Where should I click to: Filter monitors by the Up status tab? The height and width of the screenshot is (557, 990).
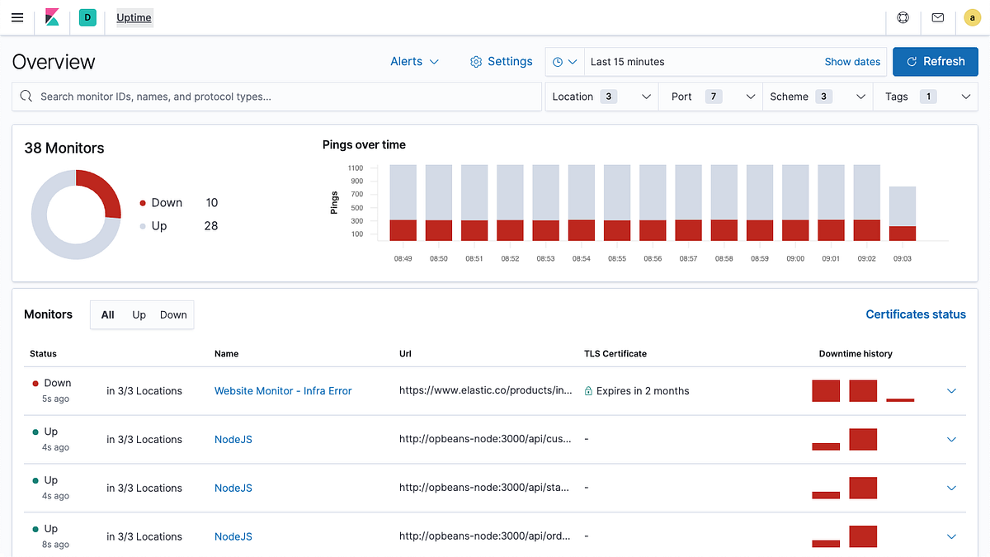pyautogui.click(x=139, y=314)
